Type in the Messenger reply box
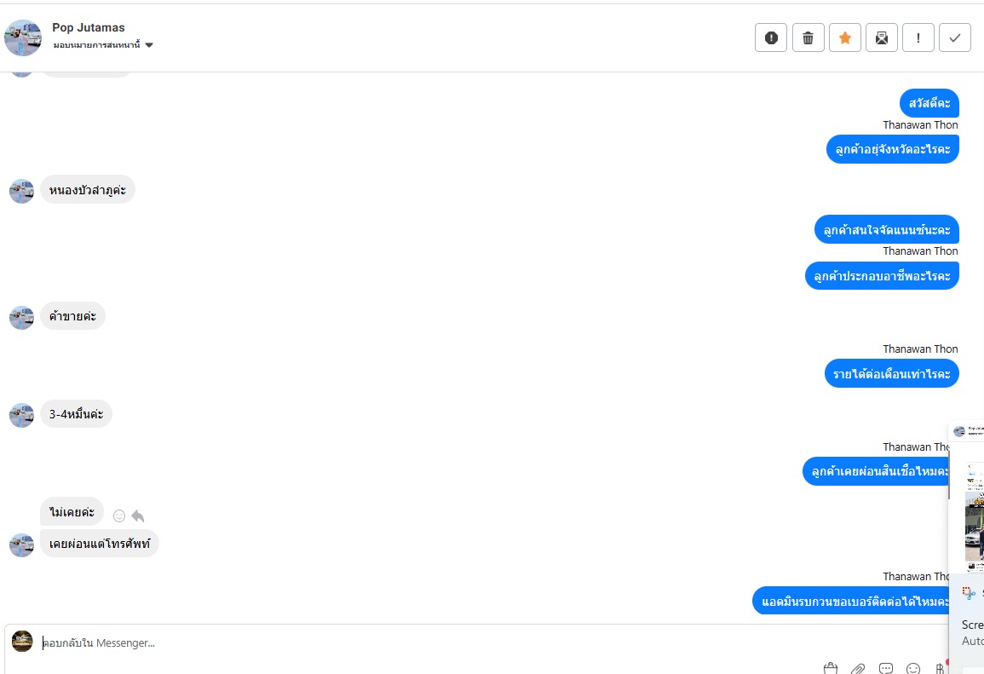984x674 pixels. (x=426, y=642)
